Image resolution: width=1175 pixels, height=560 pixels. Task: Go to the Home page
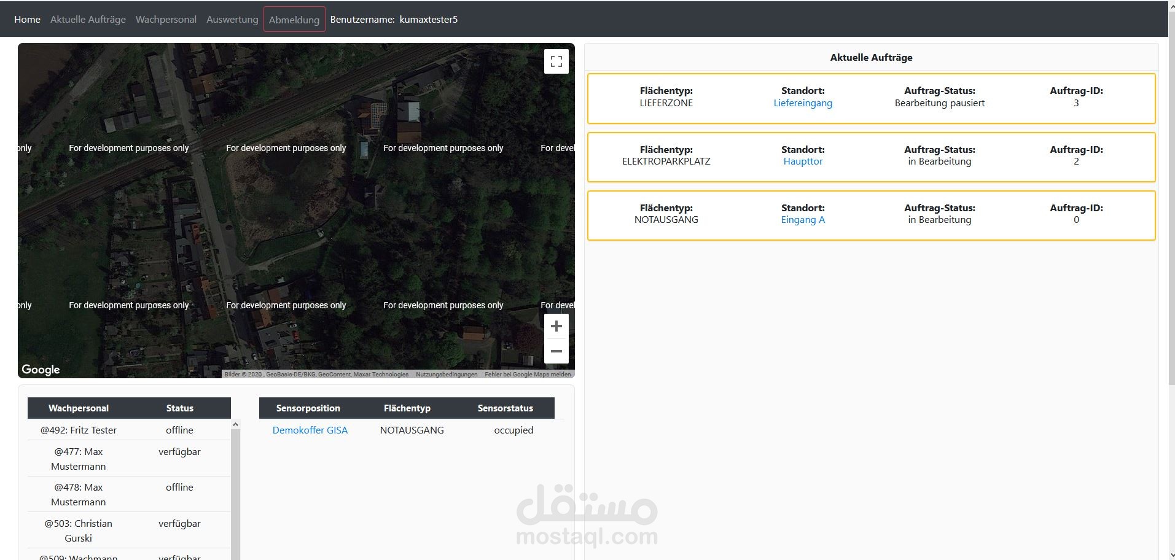27,20
